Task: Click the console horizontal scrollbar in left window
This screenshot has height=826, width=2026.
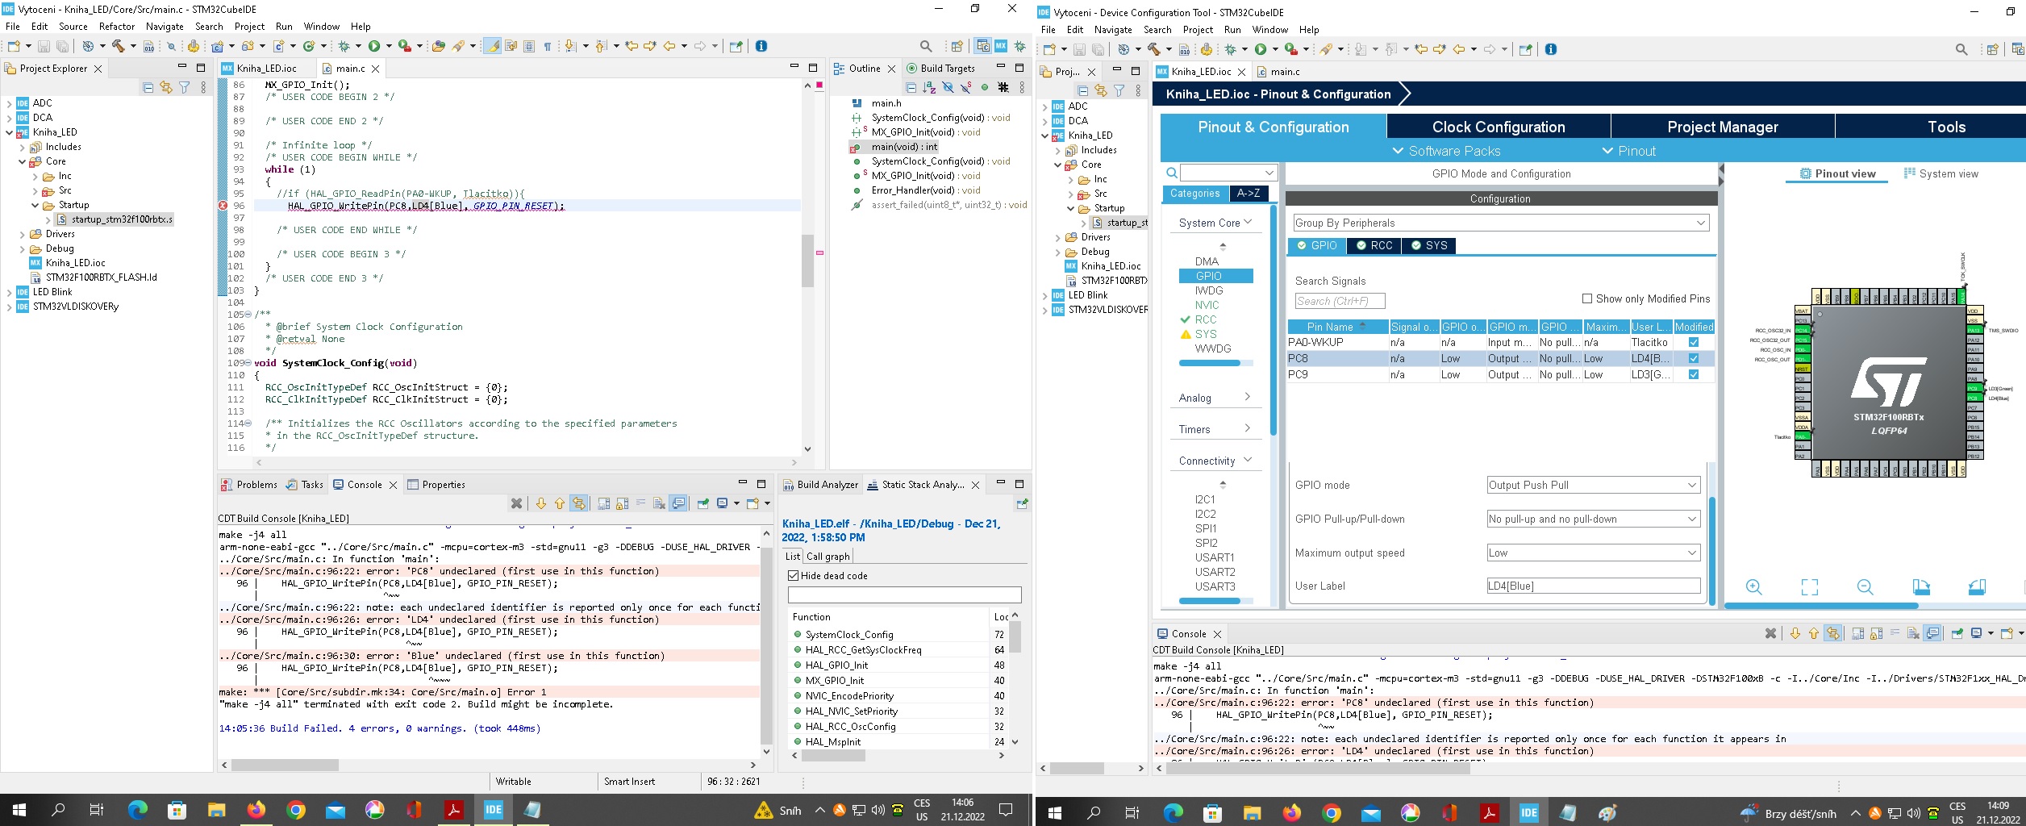Action: pos(285,765)
